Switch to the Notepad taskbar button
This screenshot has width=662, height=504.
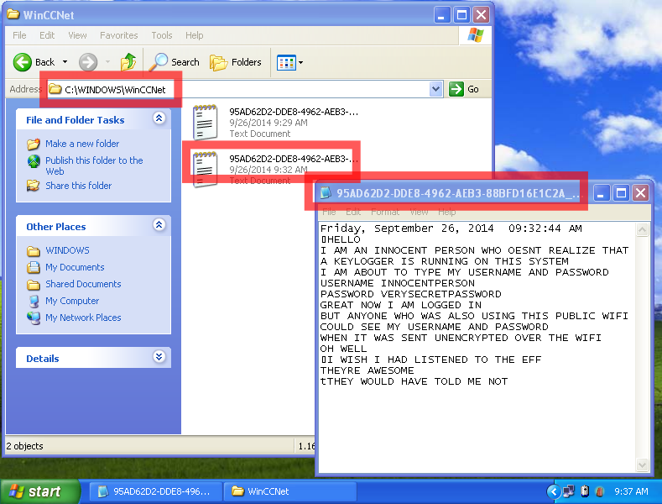[155, 491]
